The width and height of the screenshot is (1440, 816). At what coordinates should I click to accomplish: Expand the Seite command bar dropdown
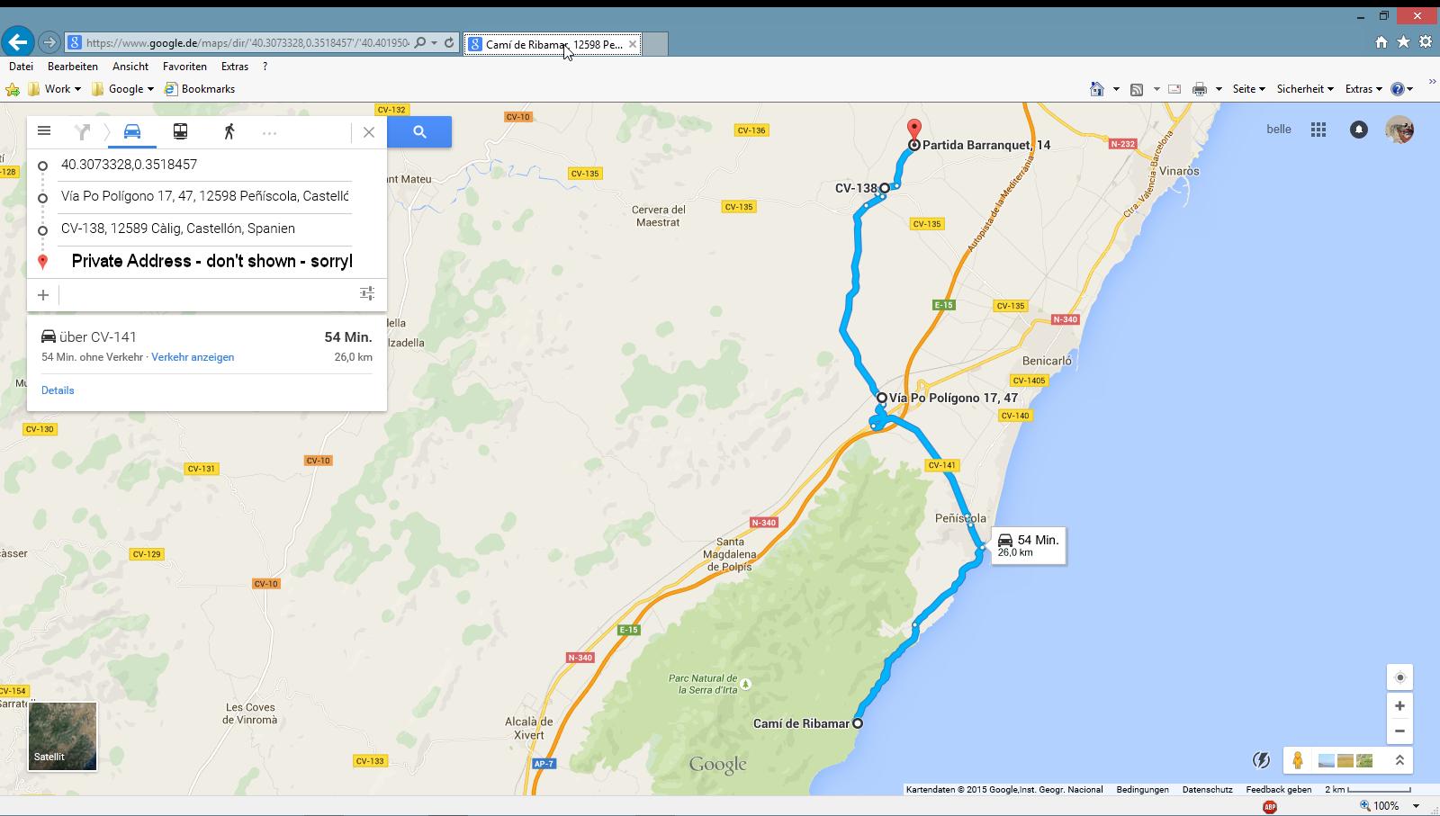1248,89
